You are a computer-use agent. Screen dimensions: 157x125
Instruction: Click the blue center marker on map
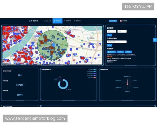tap(54, 45)
